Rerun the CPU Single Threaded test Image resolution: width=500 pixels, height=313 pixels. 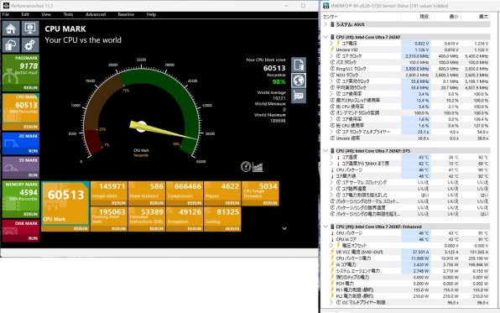[x=270, y=203]
